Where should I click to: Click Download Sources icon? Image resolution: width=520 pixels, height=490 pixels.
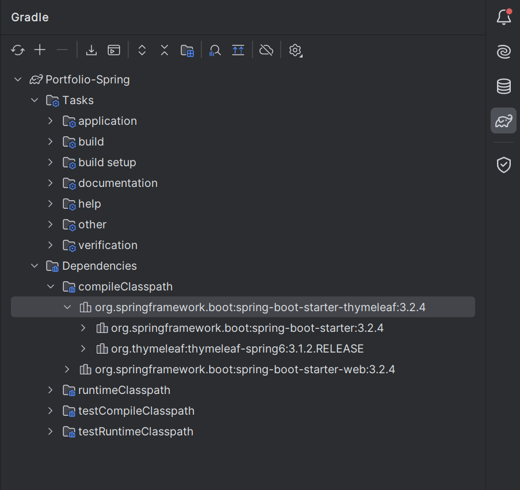point(91,51)
